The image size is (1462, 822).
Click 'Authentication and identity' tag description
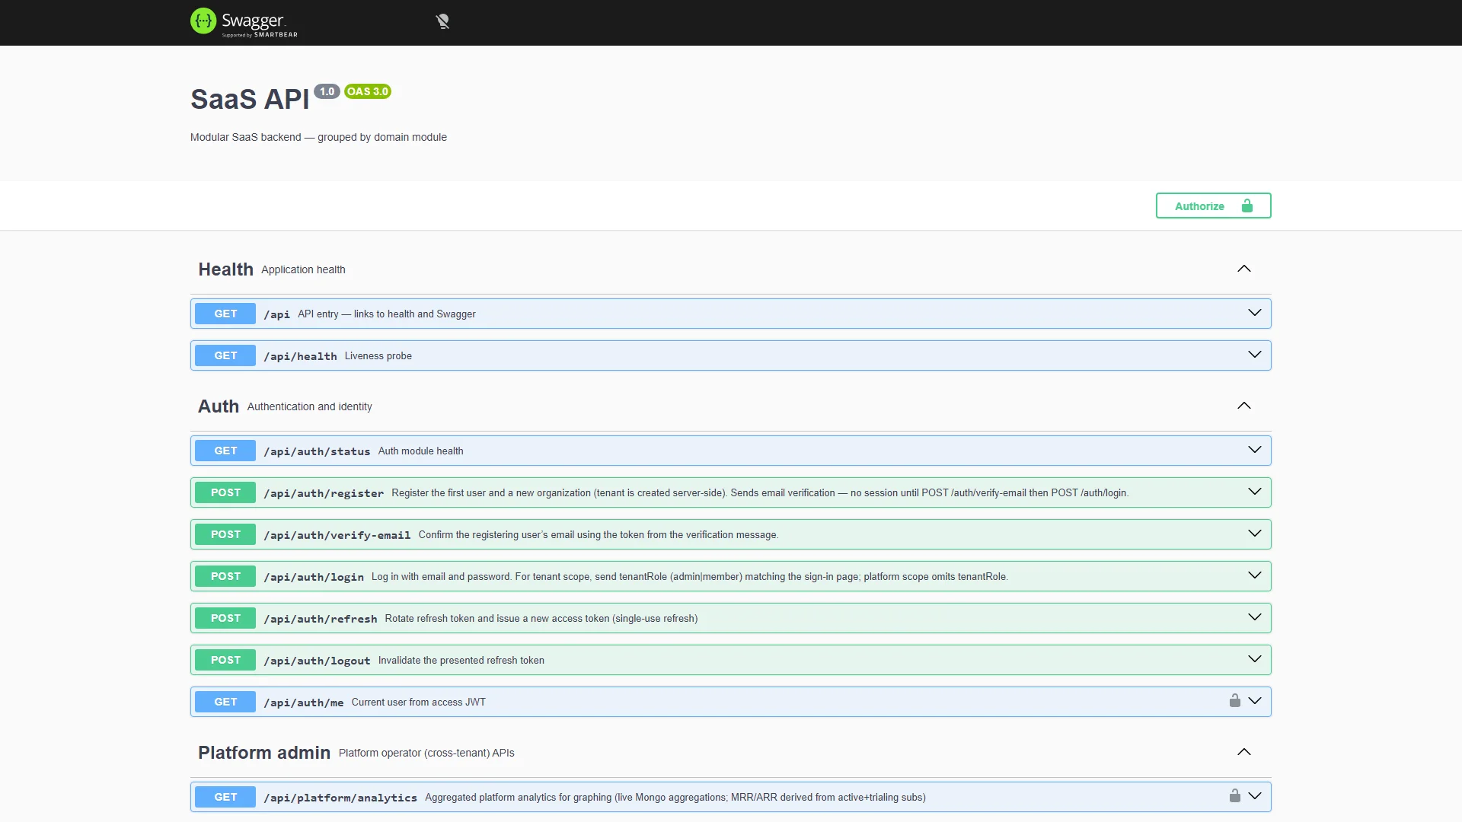[x=309, y=406]
